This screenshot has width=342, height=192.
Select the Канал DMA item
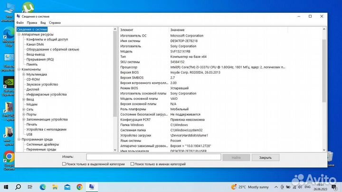coord(35,45)
